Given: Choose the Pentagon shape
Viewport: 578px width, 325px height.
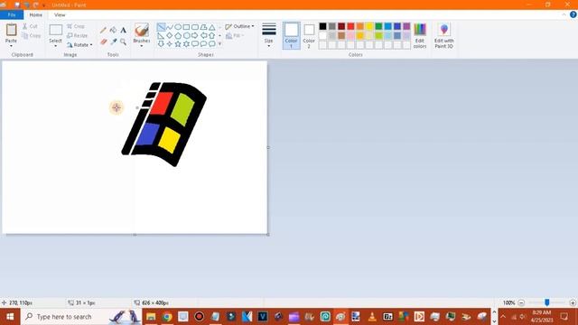Looking at the screenshot, I should pyautogui.click(x=178, y=36).
